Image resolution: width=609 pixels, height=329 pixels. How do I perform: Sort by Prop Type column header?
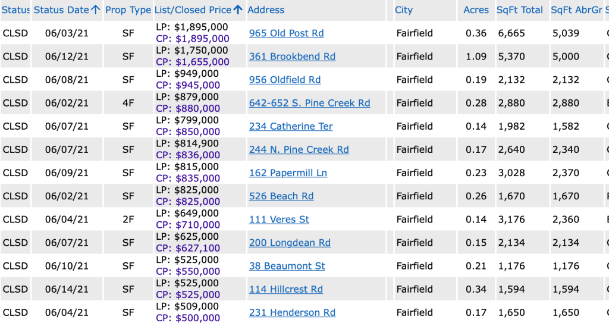[x=128, y=10]
